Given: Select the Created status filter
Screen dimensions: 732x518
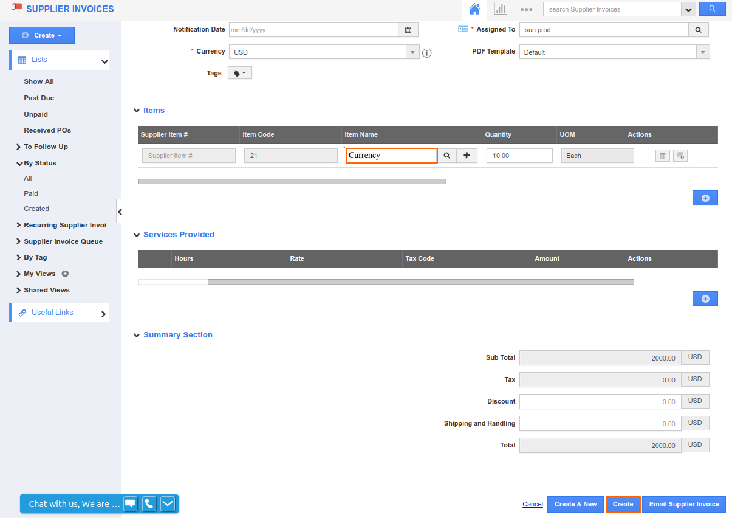Looking at the screenshot, I should (36, 209).
